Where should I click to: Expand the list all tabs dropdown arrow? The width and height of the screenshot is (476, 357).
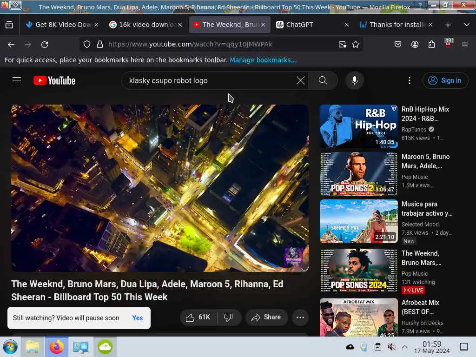pyautogui.click(x=467, y=25)
